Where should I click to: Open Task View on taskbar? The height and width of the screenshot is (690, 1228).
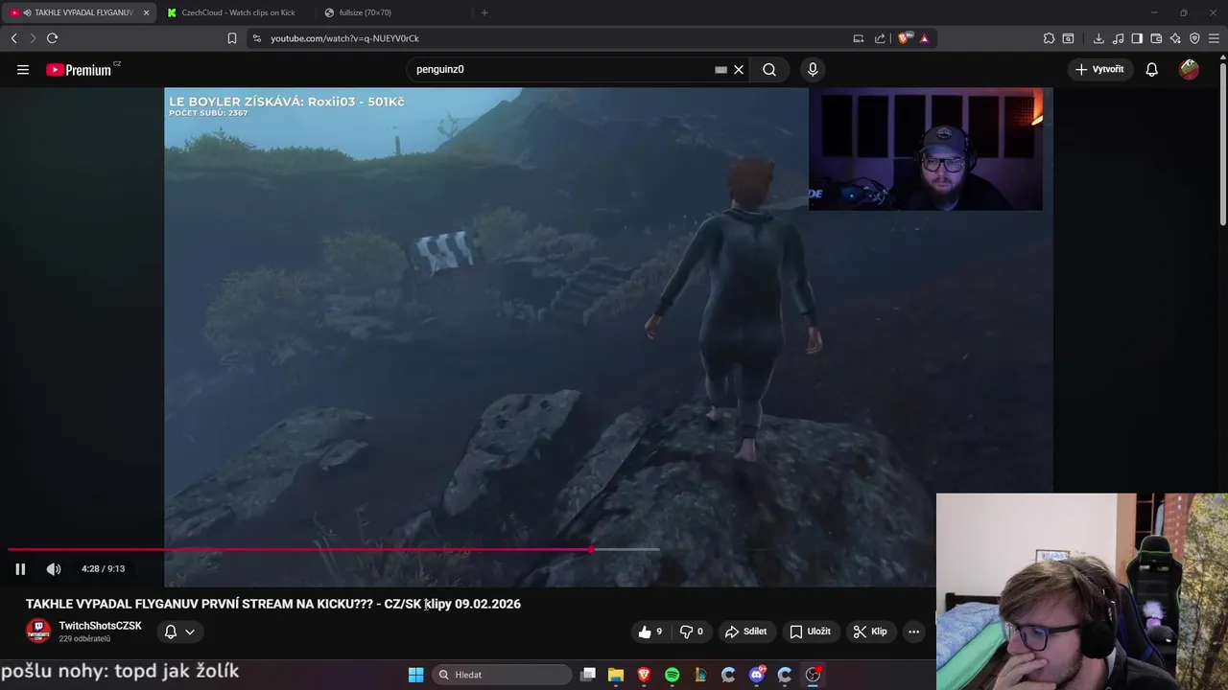point(588,675)
